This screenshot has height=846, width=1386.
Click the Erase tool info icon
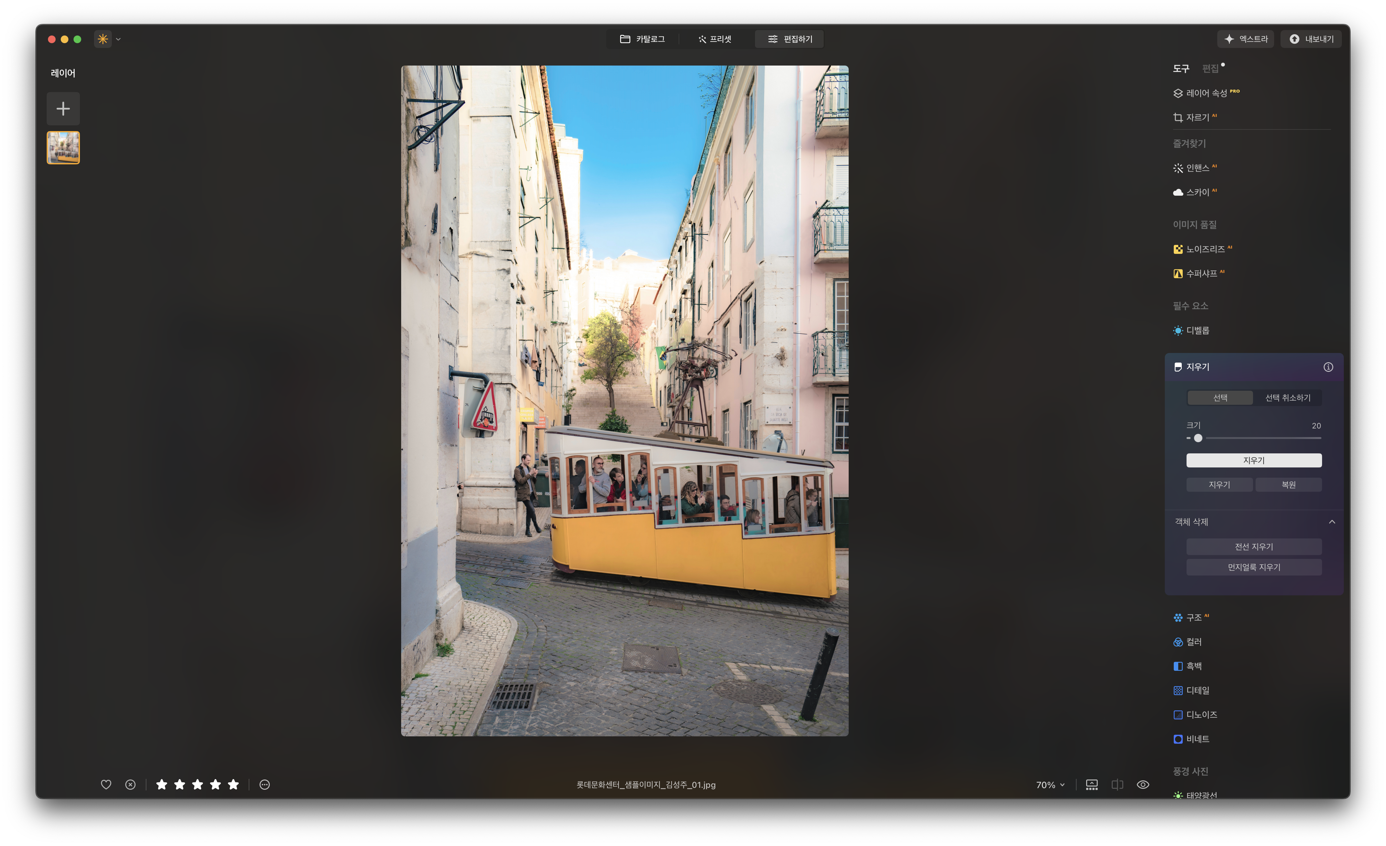(x=1328, y=367)
